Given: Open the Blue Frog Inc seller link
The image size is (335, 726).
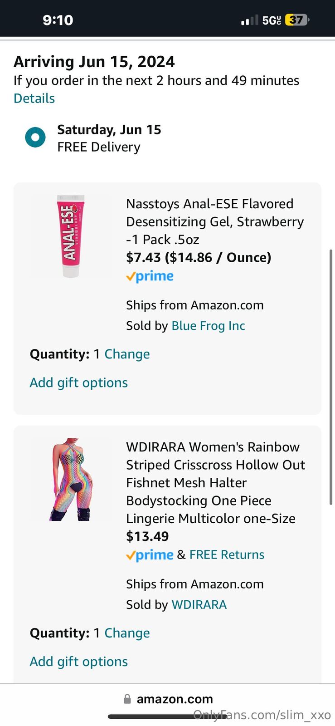Looking at the screenshot, I should point(208,326).
